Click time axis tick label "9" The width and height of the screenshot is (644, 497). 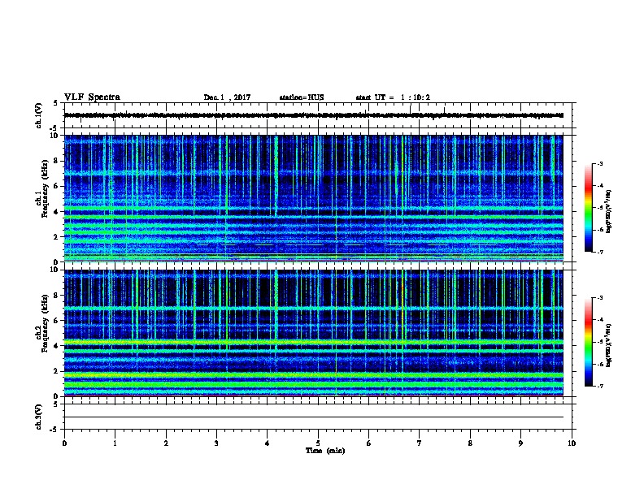[520, 443]
